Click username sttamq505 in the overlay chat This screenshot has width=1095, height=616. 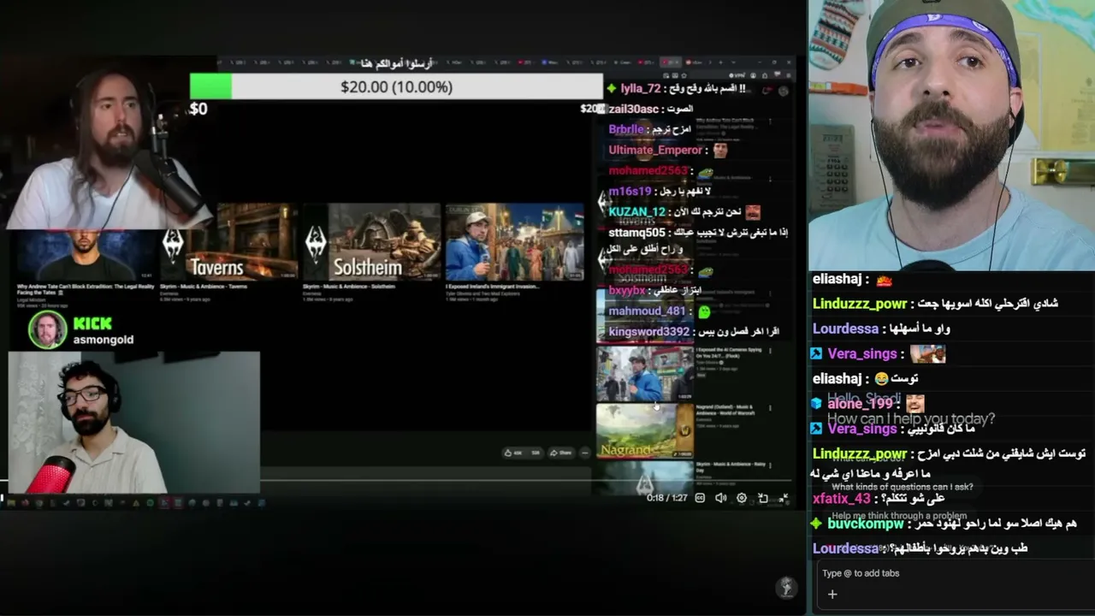636,232
